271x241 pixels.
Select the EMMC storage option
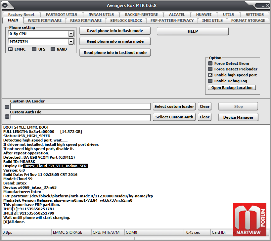point(11,49)
